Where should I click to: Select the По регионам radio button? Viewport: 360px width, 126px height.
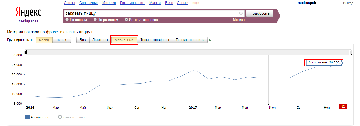pos(95,20)
